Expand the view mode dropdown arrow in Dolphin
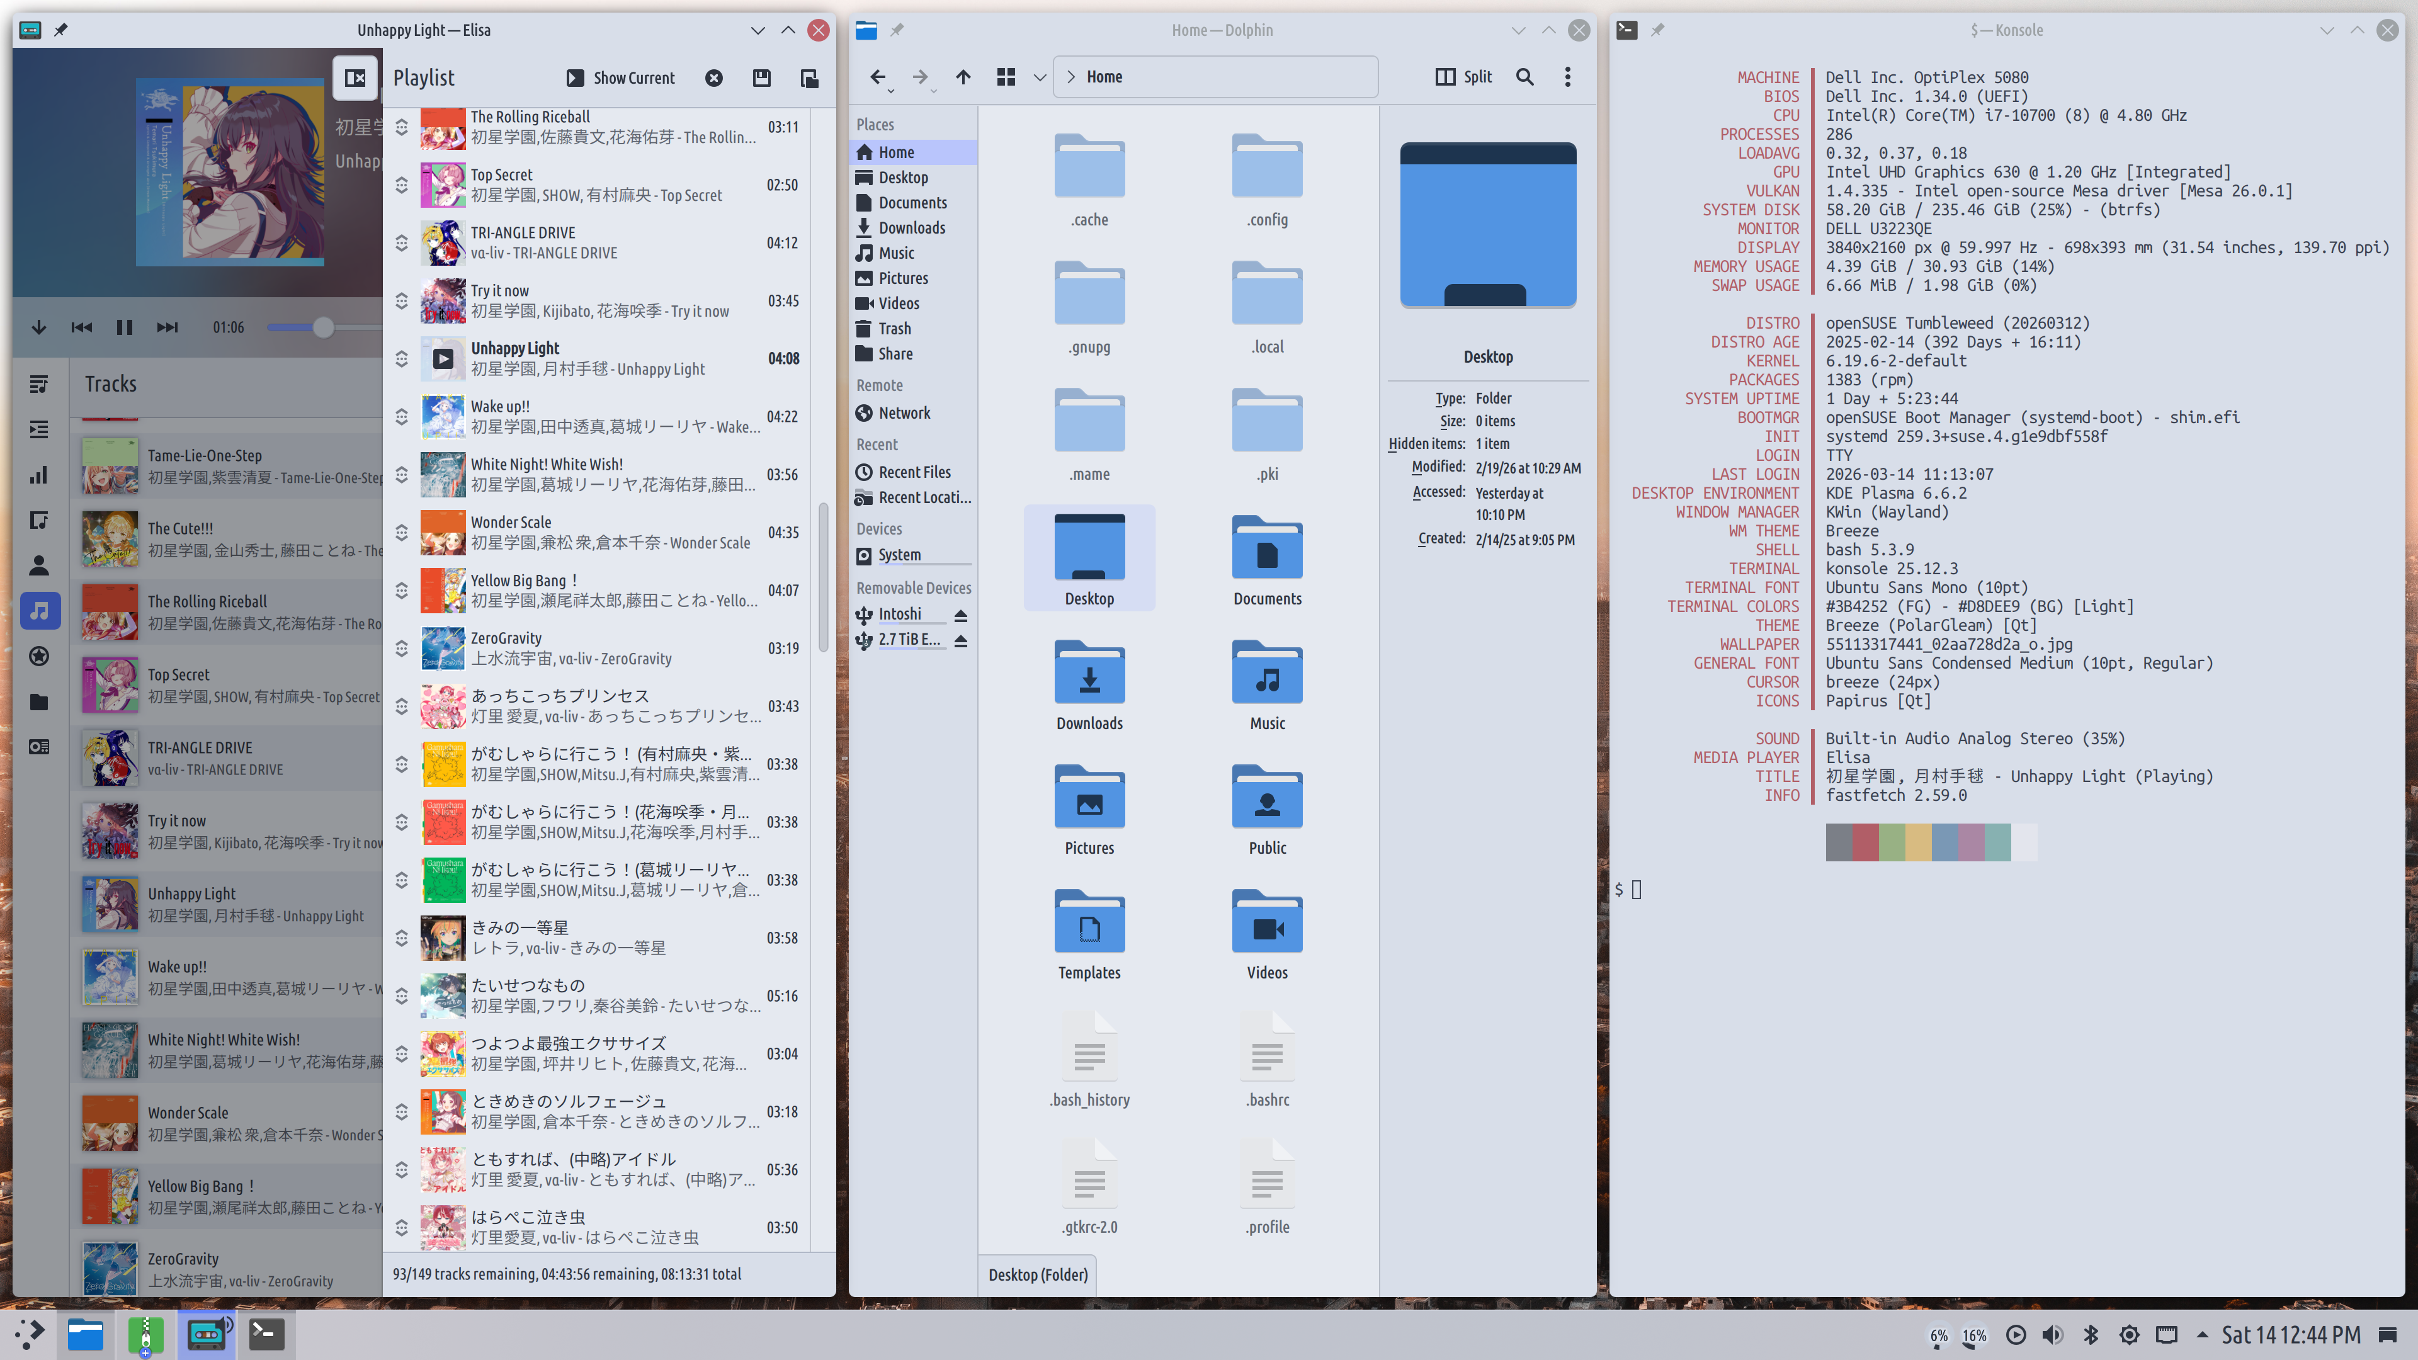Viewport: 2418px width, 1360px height. coord(1039,77)
